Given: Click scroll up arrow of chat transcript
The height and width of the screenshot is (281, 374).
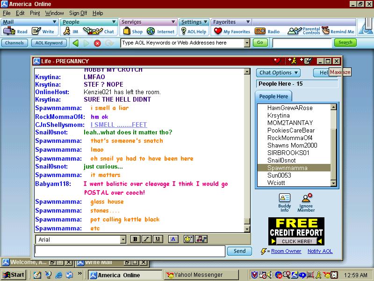Looking at the screenshot, I should (247, 71).
